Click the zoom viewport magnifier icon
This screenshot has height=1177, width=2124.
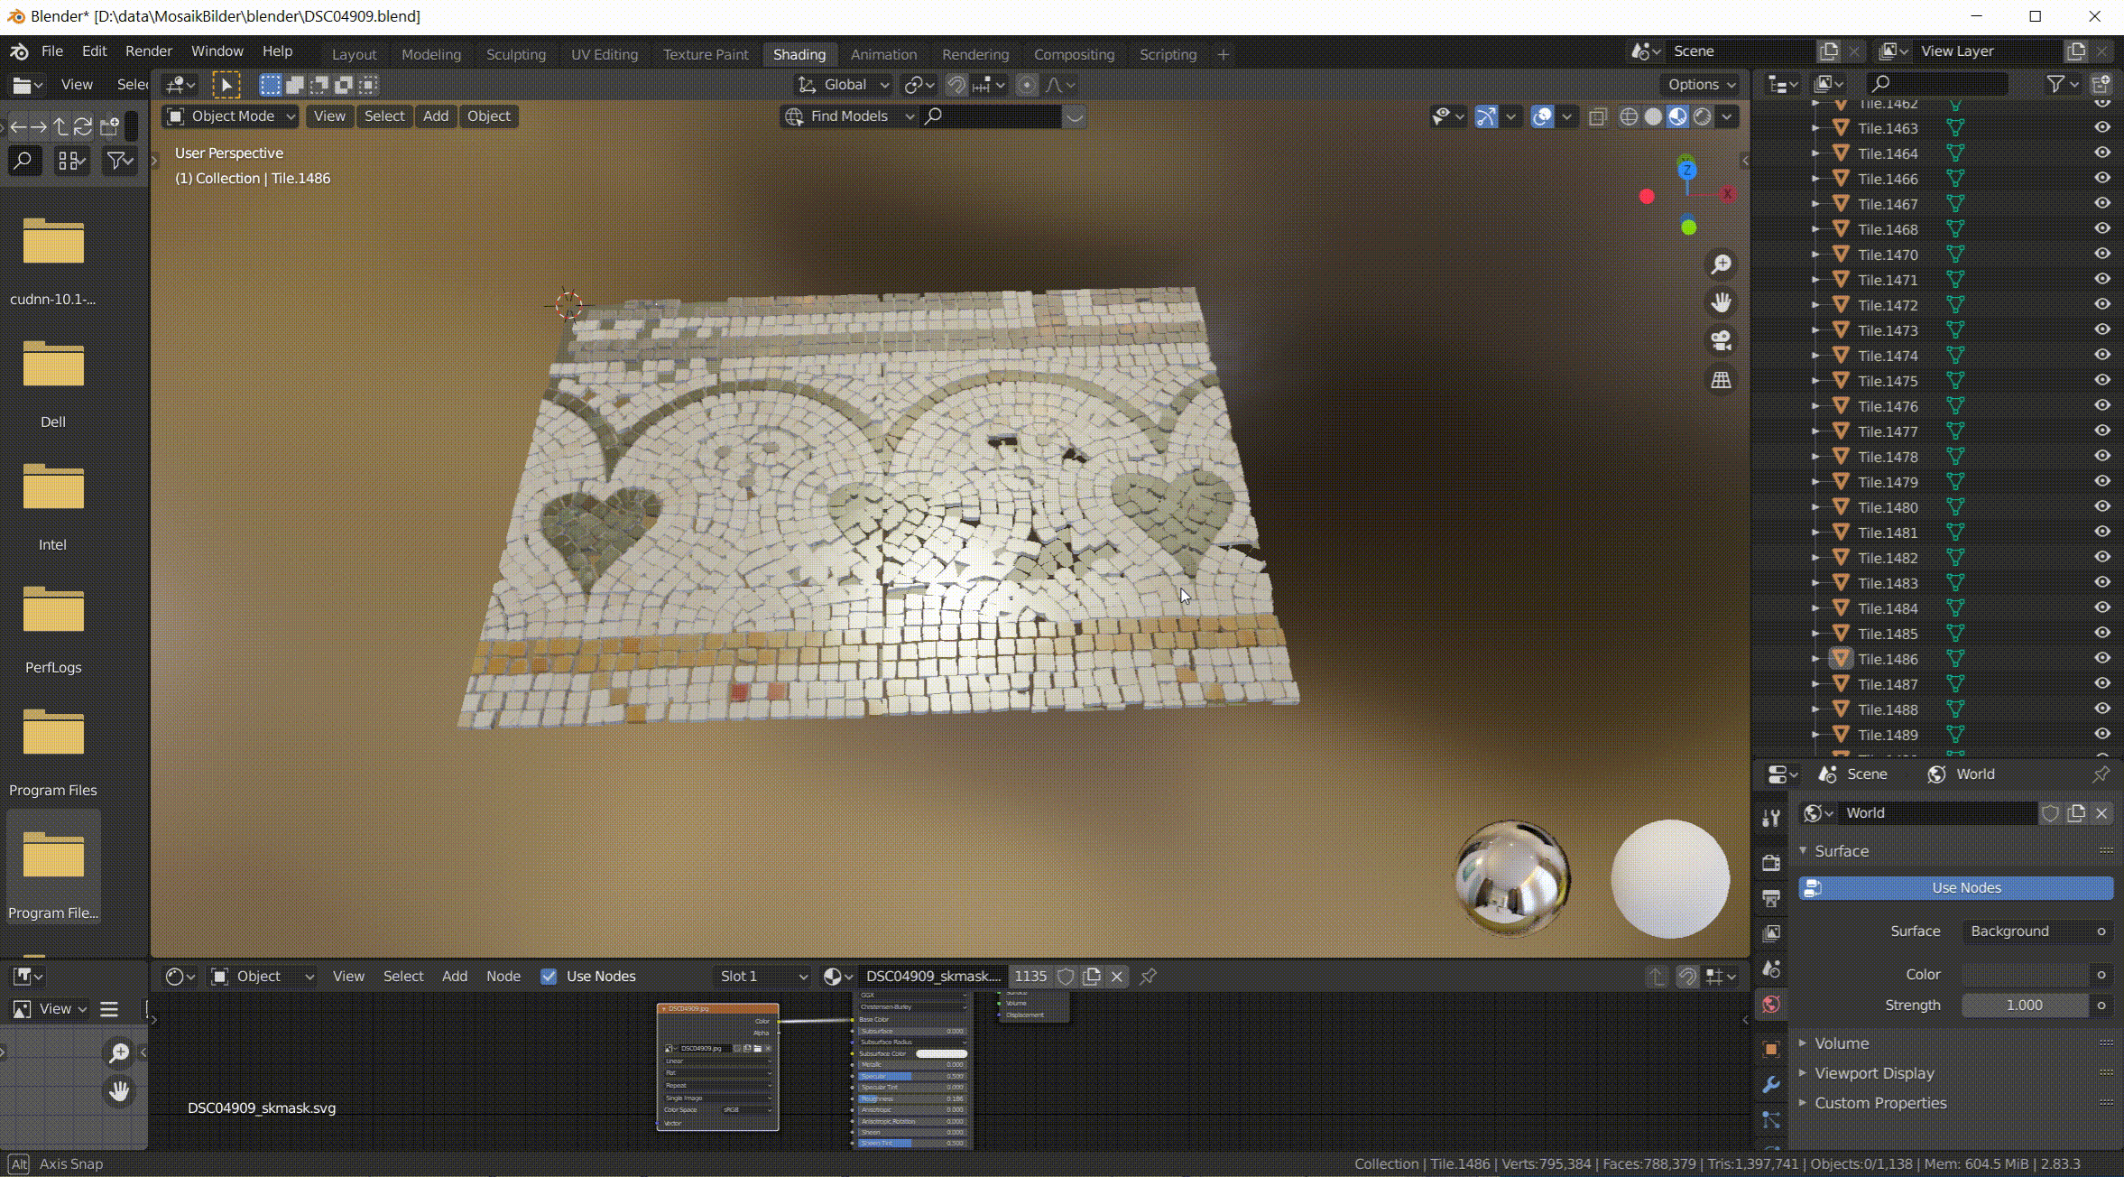point(1721,264)
